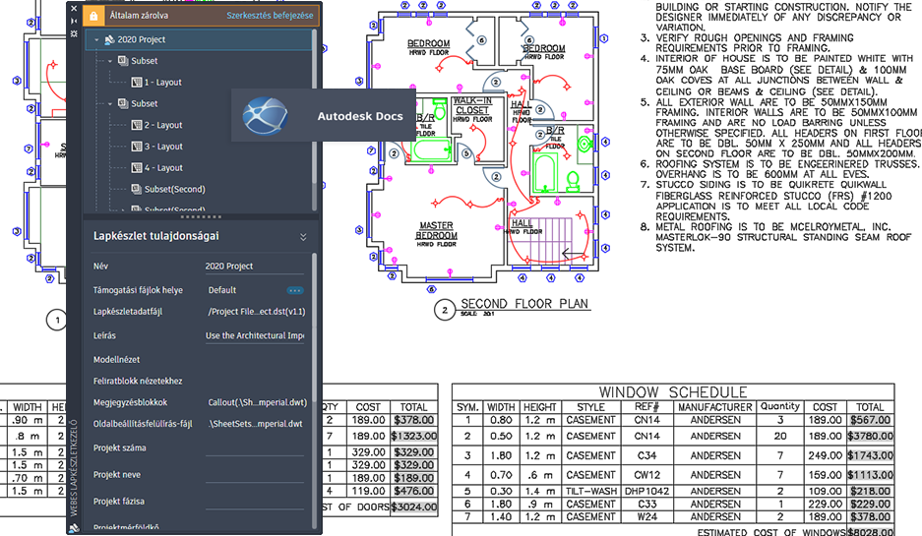This screenshot has width=922, height=536.
Task: Click the auto-hide palette icon
Action: click(x=74, y=22)
